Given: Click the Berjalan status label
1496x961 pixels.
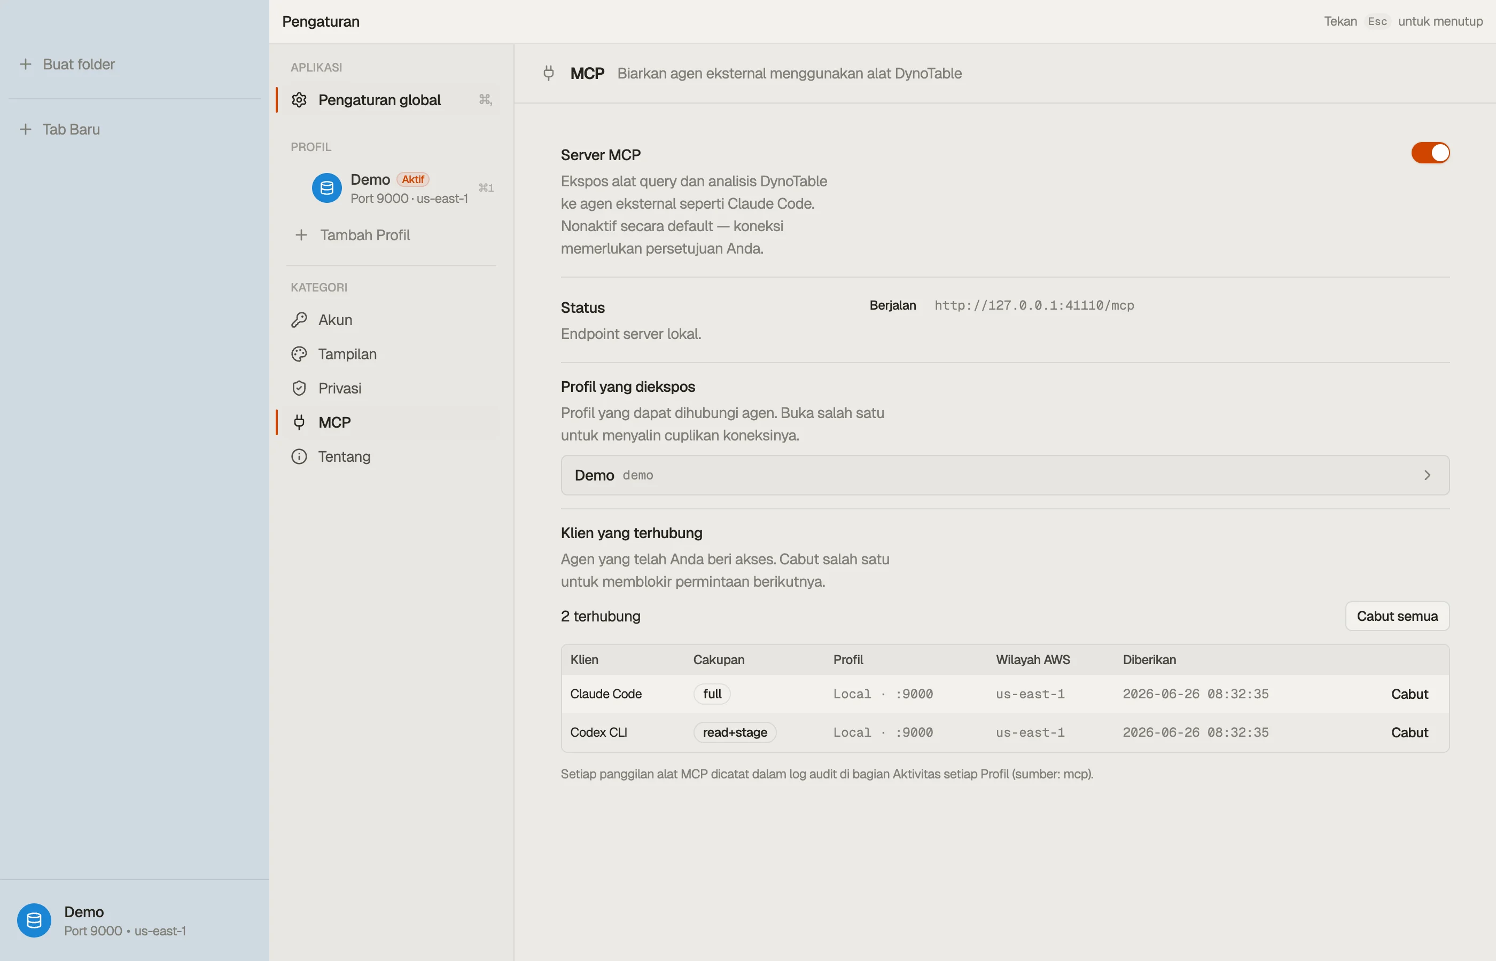Looking at the screenshot, I should [892, 306].
